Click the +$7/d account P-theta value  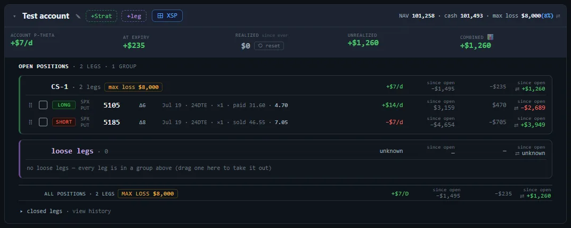(x=22, y=43)
